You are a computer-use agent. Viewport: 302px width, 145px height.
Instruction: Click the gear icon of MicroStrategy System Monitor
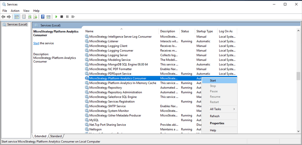[87, 111]
